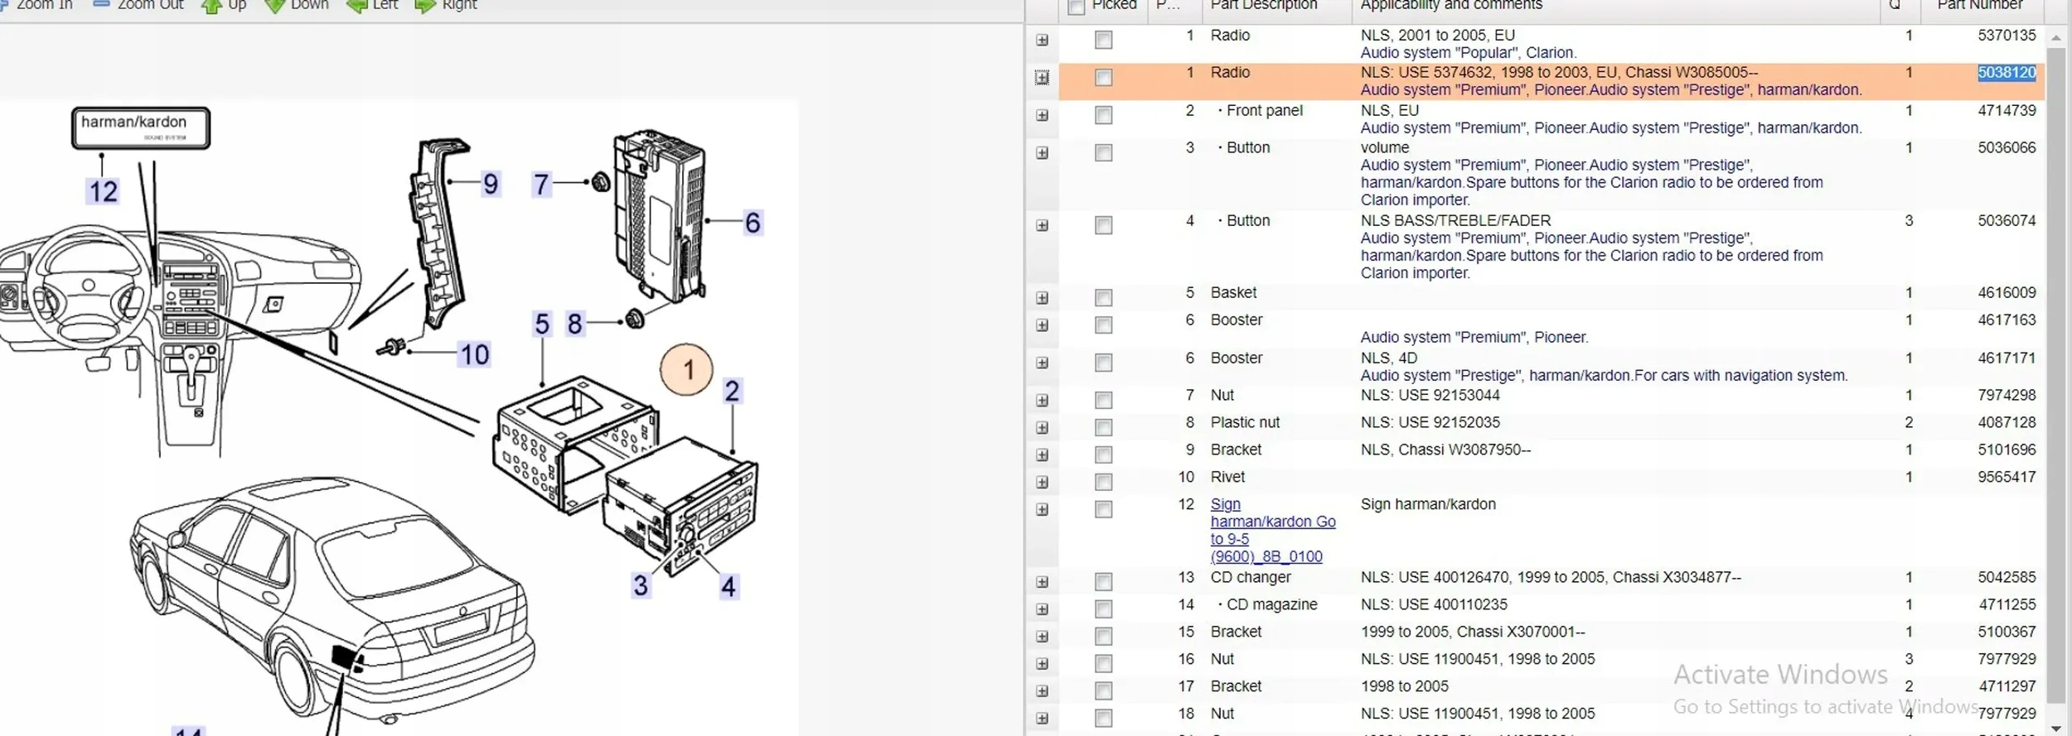Image resolution: width=2072 pixels, height=736 pixels.
Task: Expand the CD changer row details
Action: coord(1042,583)
